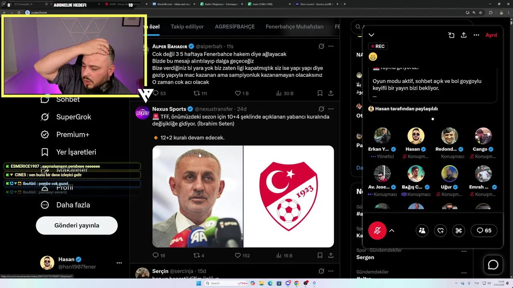Open Uğur speaker avatar in Space
Image resolution: width=513 pixels, height=288 pixels.
click(x=450, y=174)
